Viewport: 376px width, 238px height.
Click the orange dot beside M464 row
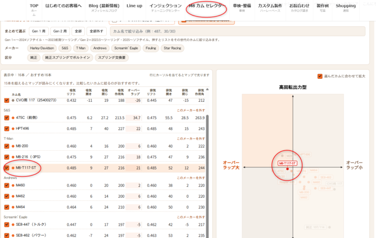[x=13, y=207]
